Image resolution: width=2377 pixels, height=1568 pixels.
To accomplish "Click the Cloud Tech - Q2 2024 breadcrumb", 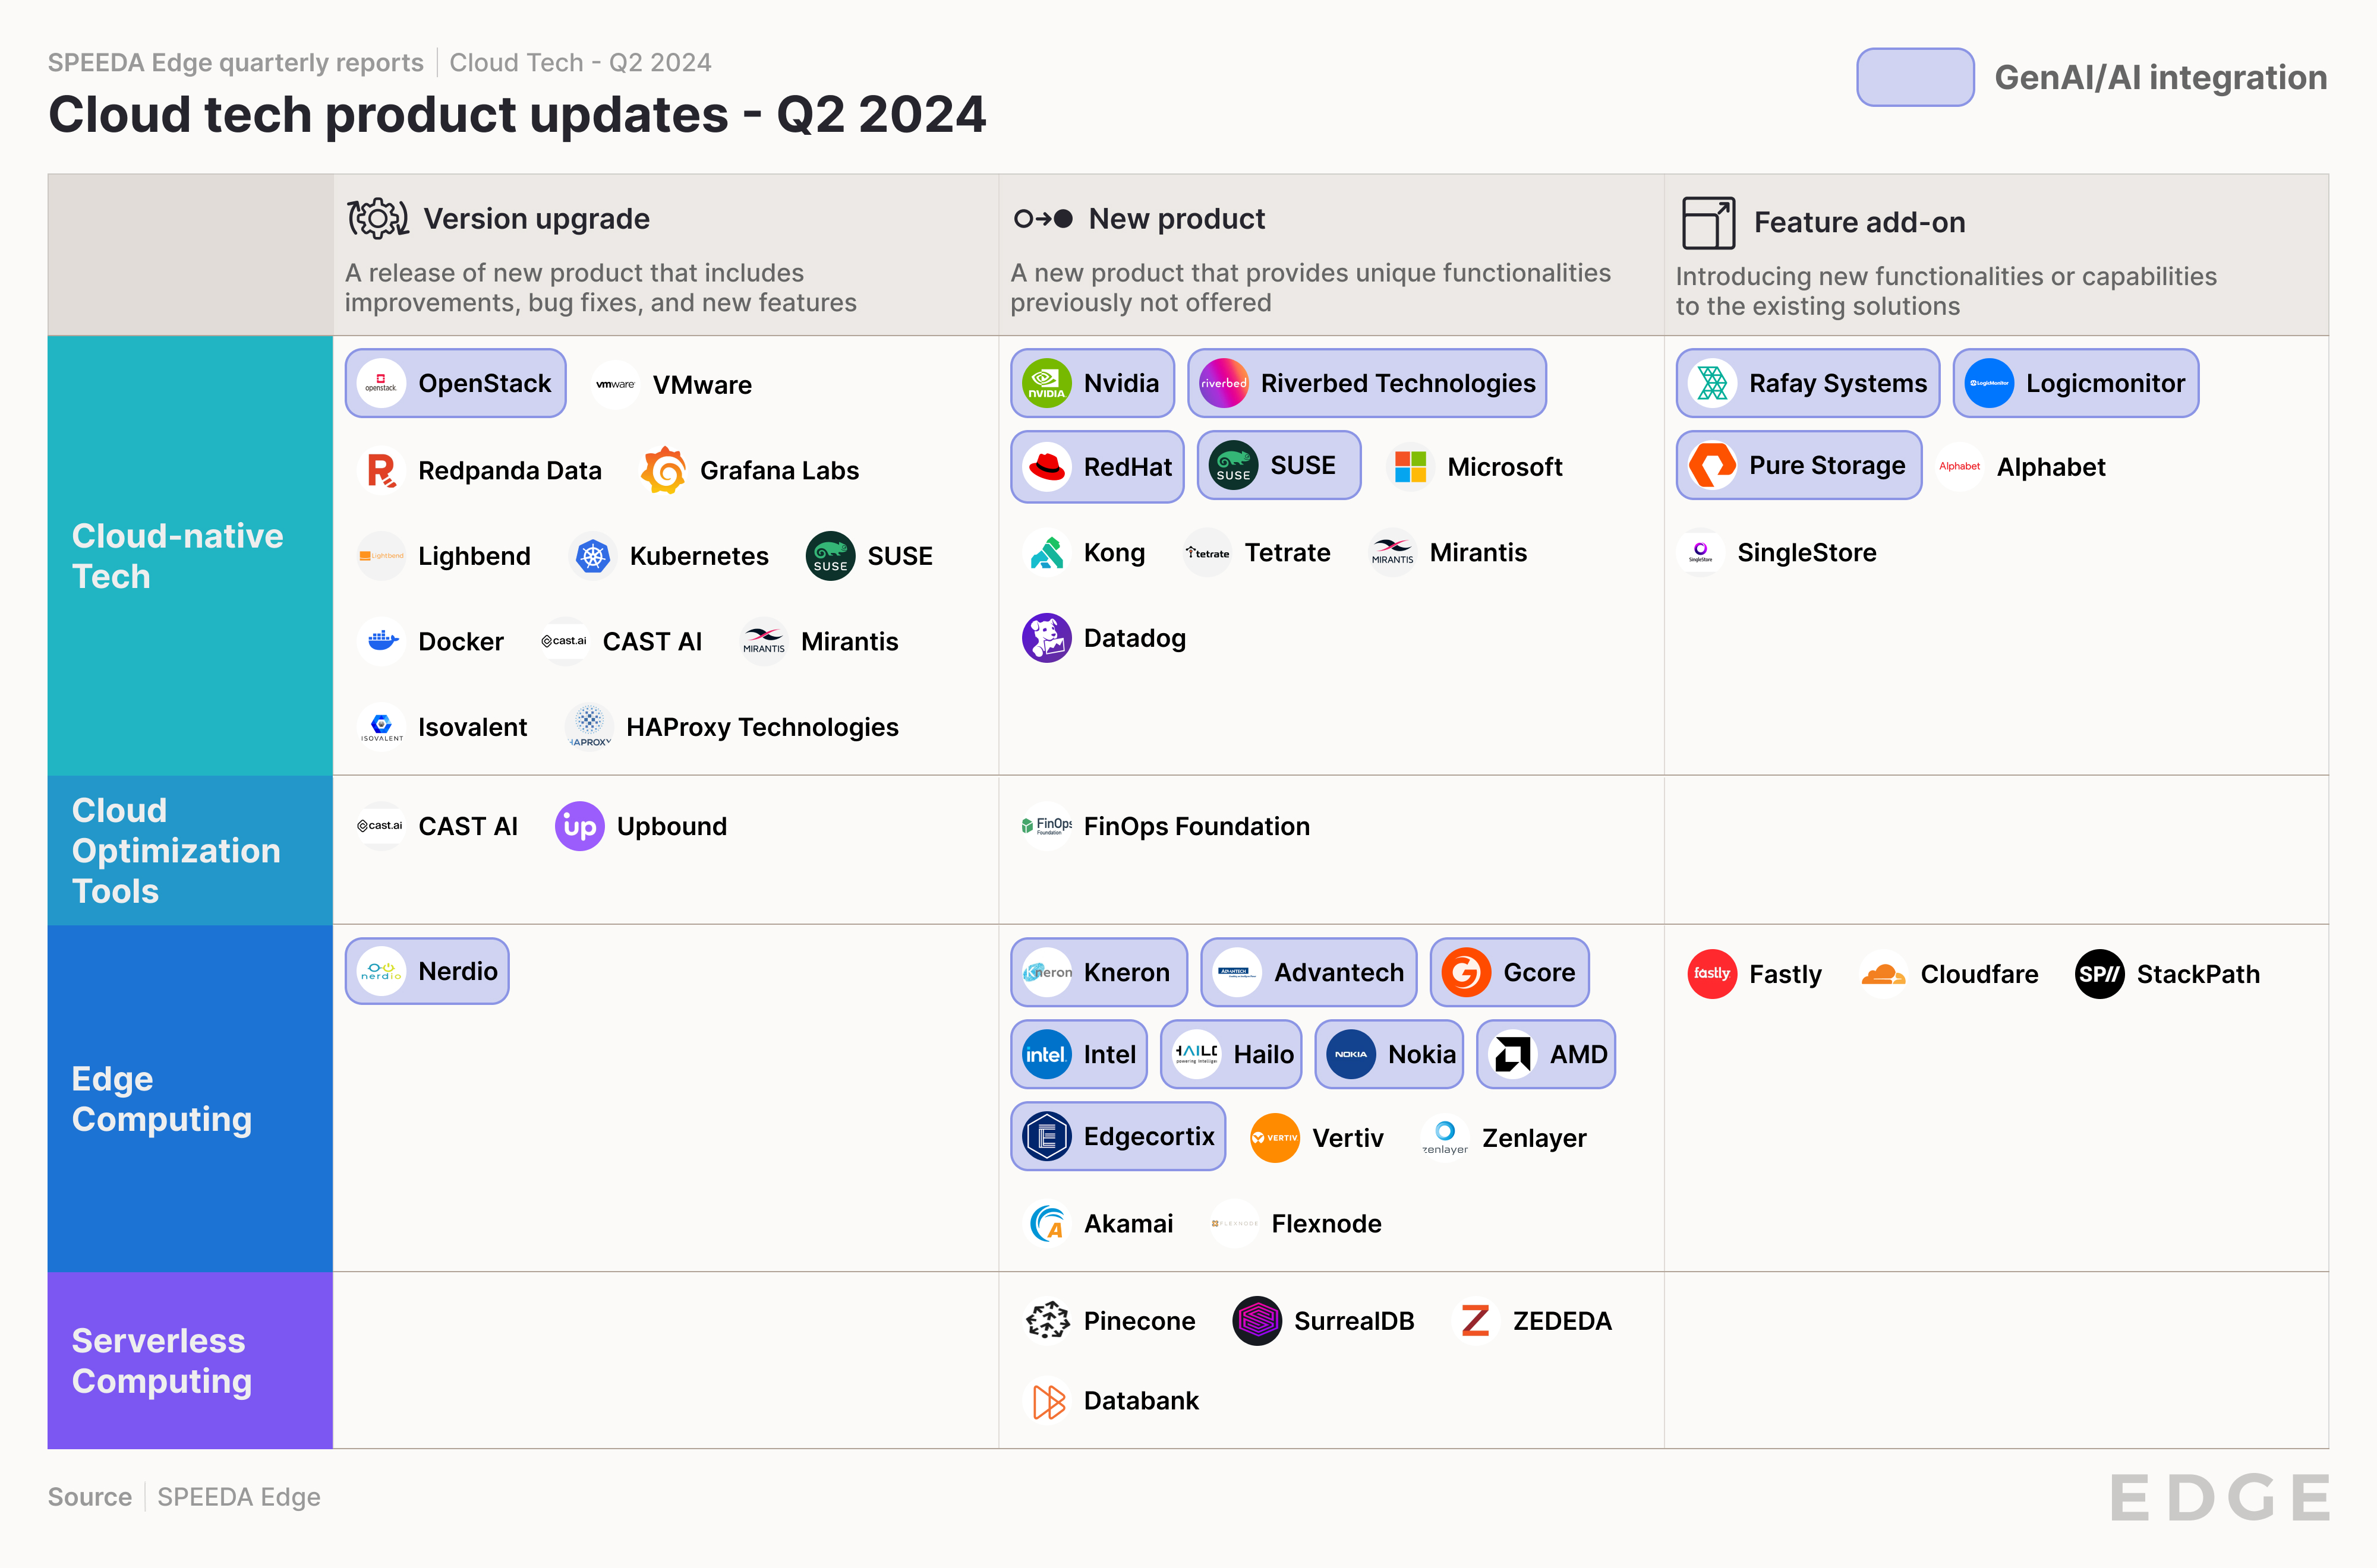I will [x=580, y=62].
